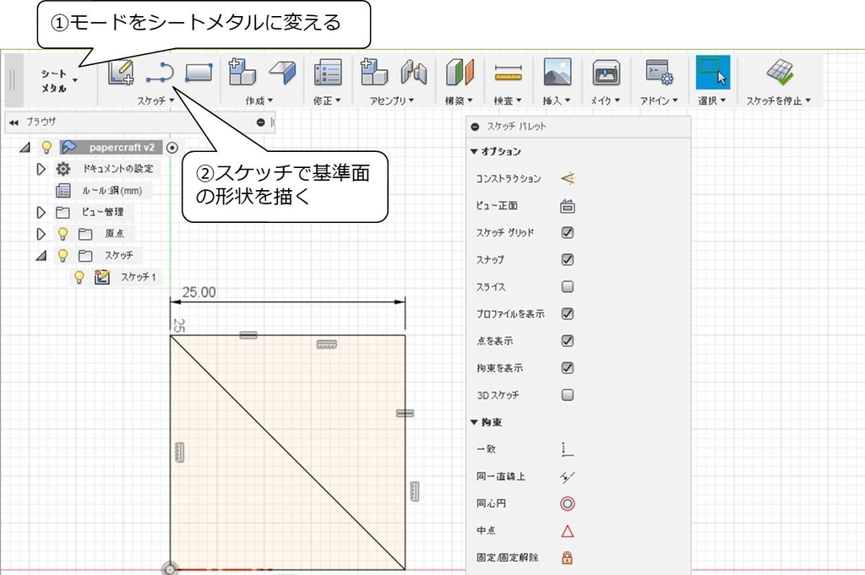Expand the ビュー管理 folder
This screenshot has width=865, height=575.
(41, 212)
